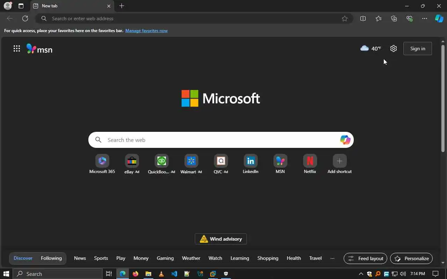Open Task View on taskbar
Image resolution: width=447 pixels, height=279 pixels.
[x=109, y=274]
